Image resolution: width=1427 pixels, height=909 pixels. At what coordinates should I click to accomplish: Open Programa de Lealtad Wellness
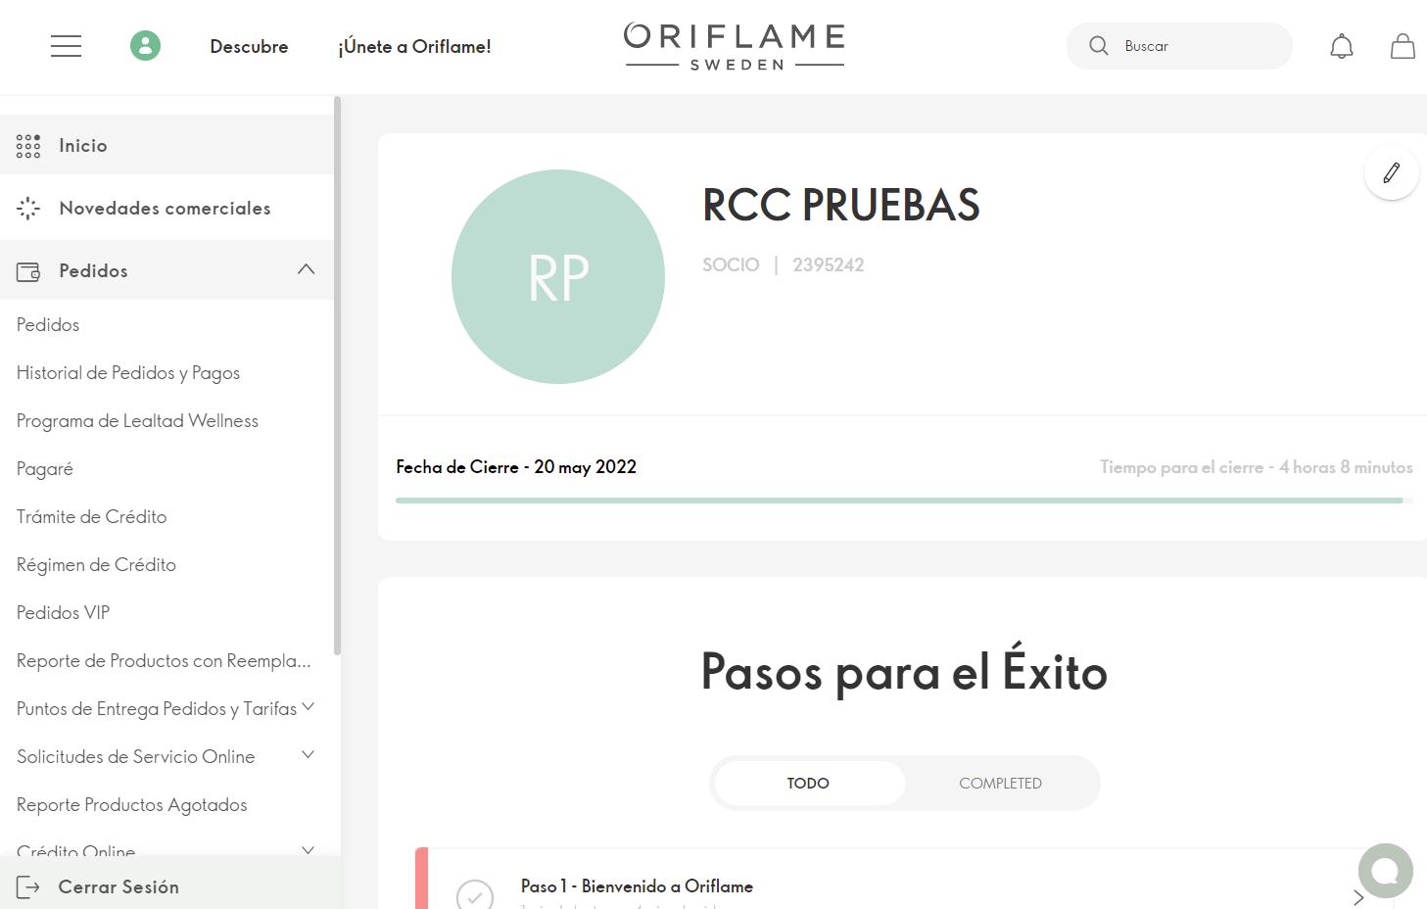(x=137, y=421)
